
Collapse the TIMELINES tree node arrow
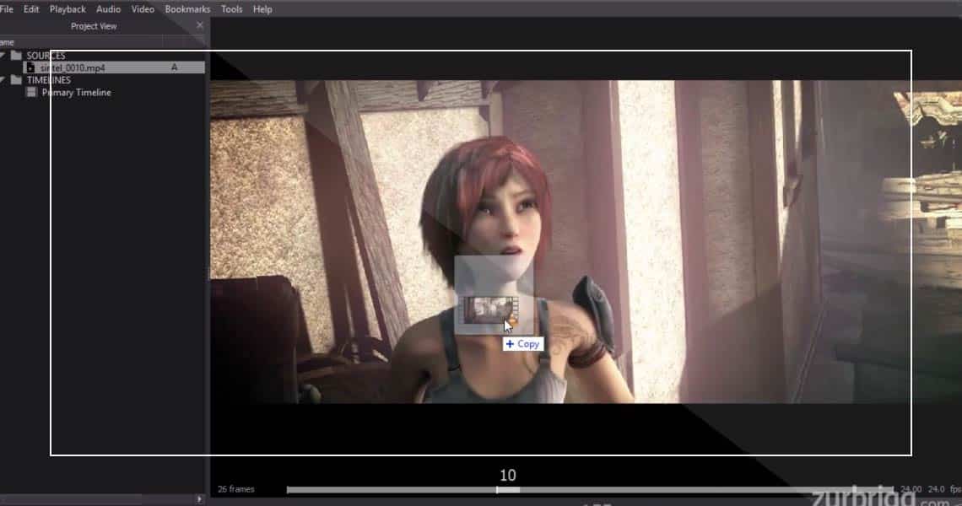click(x=3, y=80)
